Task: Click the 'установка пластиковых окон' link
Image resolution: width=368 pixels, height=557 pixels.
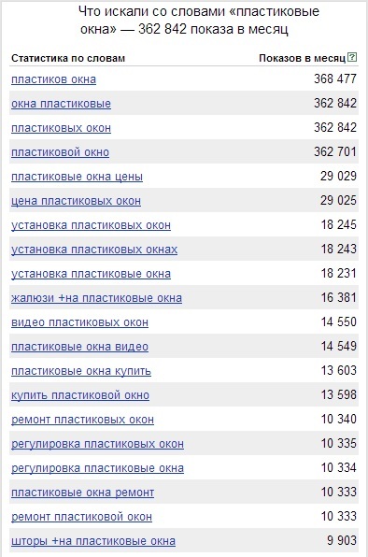Action: click(x=91, y=225)
